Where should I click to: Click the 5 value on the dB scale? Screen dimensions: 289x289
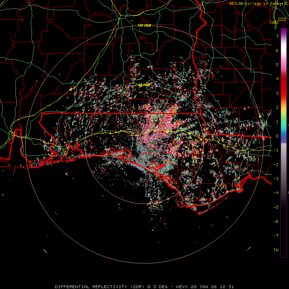tap(277, 65)
